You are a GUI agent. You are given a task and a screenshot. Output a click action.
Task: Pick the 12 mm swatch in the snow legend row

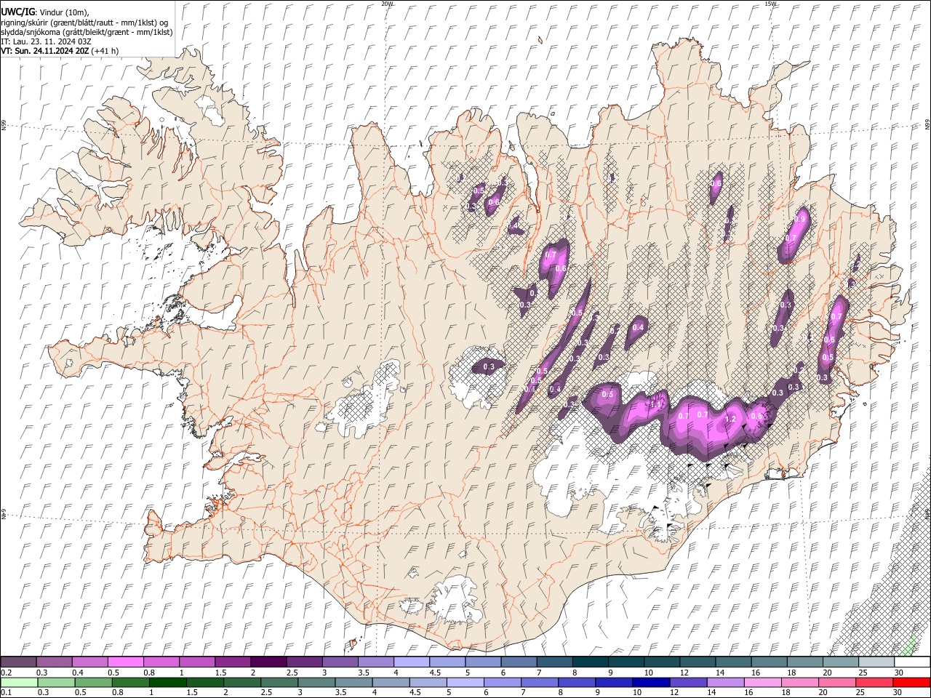(697, 662)
